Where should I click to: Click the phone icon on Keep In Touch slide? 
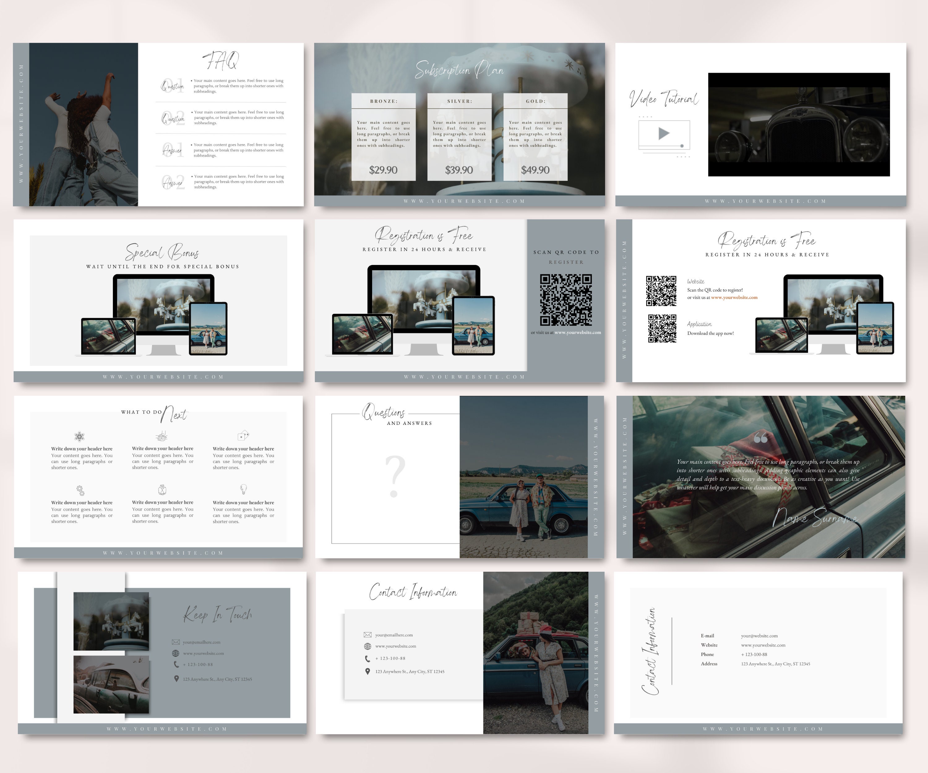176,664
